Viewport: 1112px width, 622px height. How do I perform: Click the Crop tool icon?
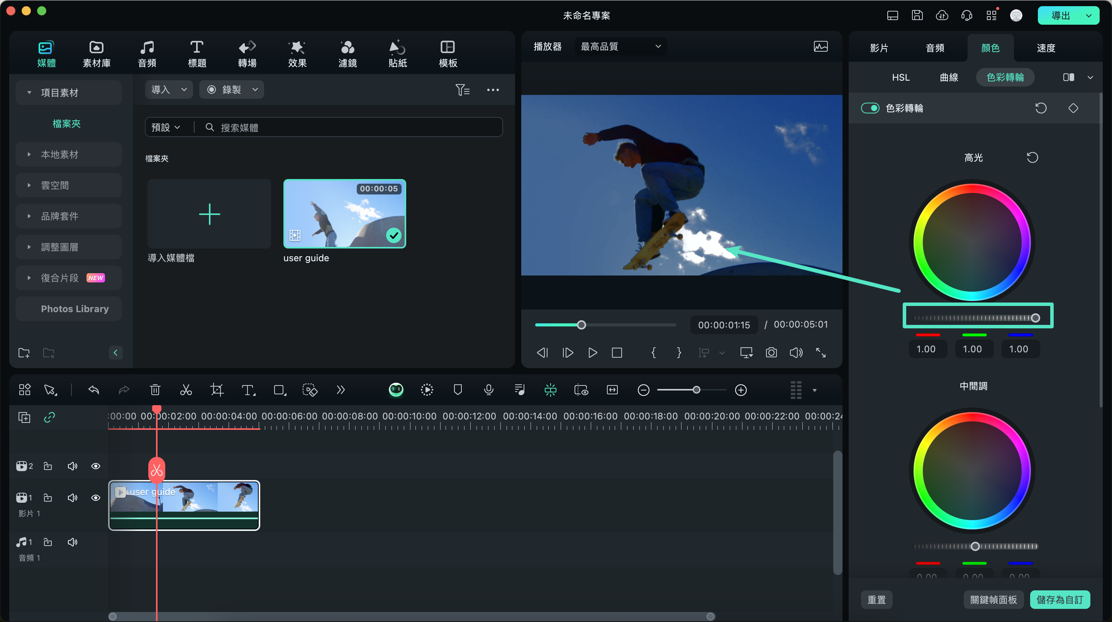click(216, 390)
